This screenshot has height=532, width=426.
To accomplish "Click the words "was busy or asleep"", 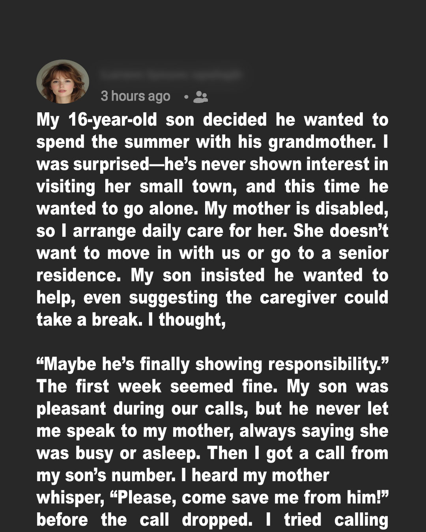I will [118, 453].
